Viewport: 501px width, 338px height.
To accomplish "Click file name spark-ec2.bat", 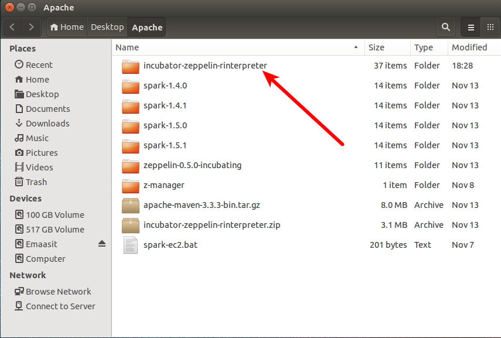I will click(171, 245).
